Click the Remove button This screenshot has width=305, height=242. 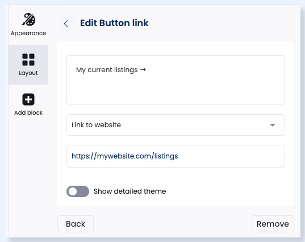273,224
